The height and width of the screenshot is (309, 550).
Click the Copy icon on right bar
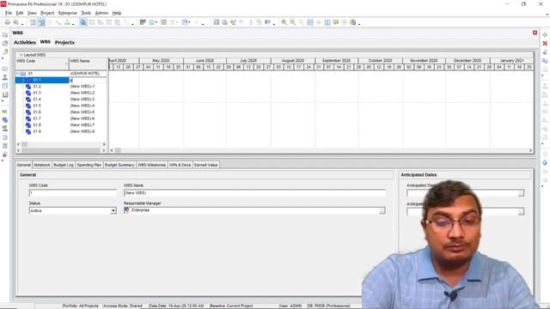tap(545, 61)
